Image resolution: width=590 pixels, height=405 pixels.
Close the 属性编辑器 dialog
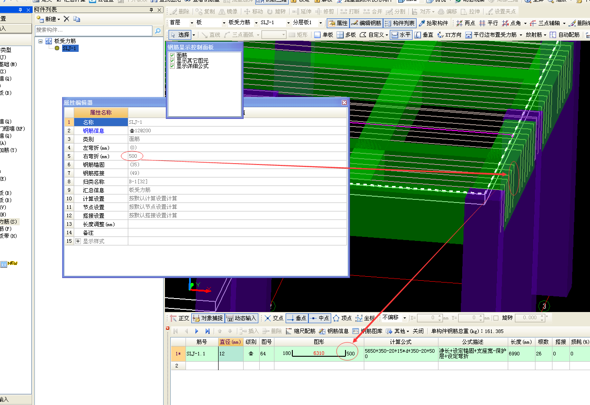point(344,102)
